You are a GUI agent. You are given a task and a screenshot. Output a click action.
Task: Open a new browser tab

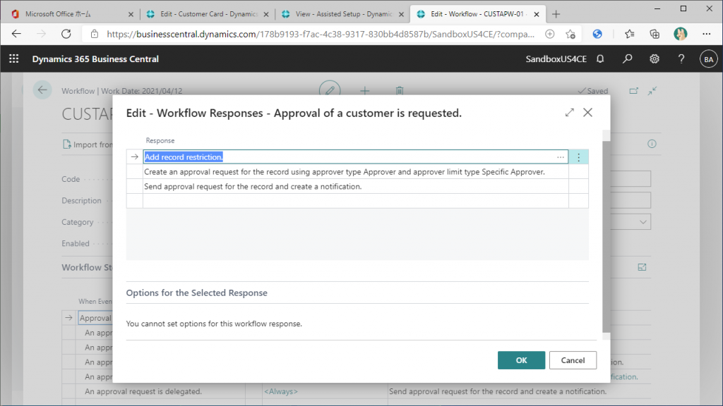pyautogui.click(x=556, y=14)
